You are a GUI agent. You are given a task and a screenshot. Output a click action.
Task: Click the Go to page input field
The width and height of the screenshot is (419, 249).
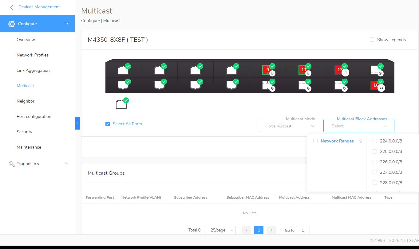303,230
